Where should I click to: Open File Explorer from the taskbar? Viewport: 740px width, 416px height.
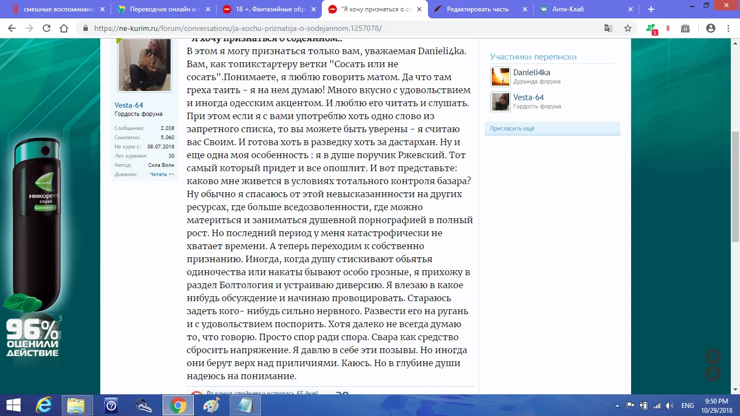76,405
